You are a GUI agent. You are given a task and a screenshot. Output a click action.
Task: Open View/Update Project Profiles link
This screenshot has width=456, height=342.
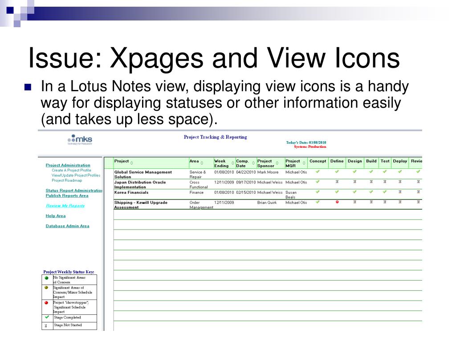pos(76,175)
